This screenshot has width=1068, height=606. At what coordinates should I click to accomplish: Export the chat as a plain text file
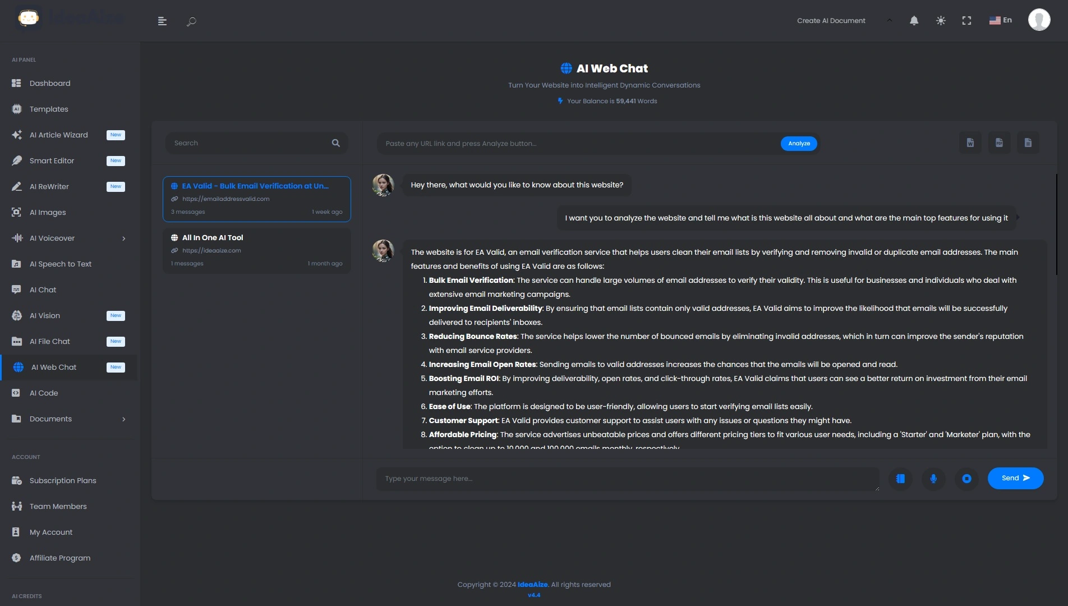(x=1028, y=143)
